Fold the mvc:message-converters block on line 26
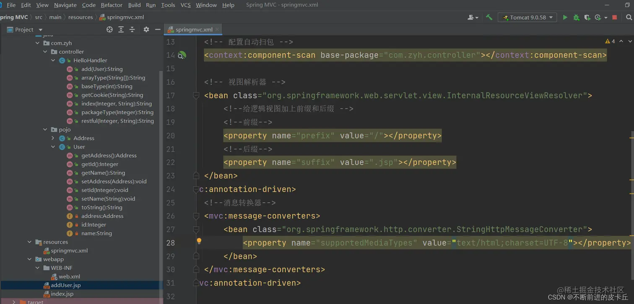This screenshot has width=634, height=304. 196,216
